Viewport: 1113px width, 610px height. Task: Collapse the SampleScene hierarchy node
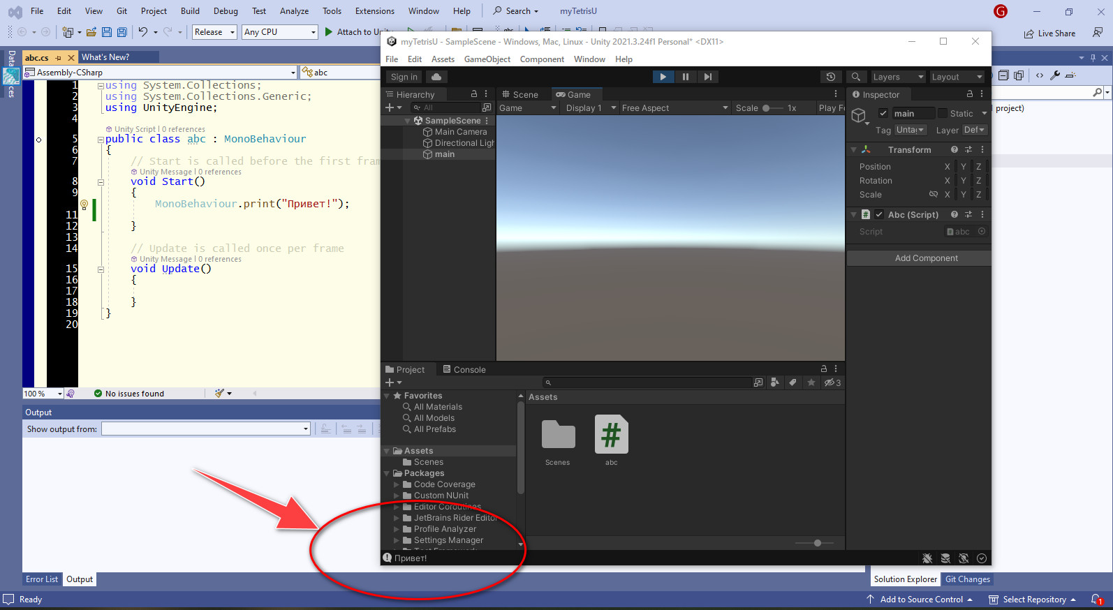pyautogui.click(x=408, y=121)
